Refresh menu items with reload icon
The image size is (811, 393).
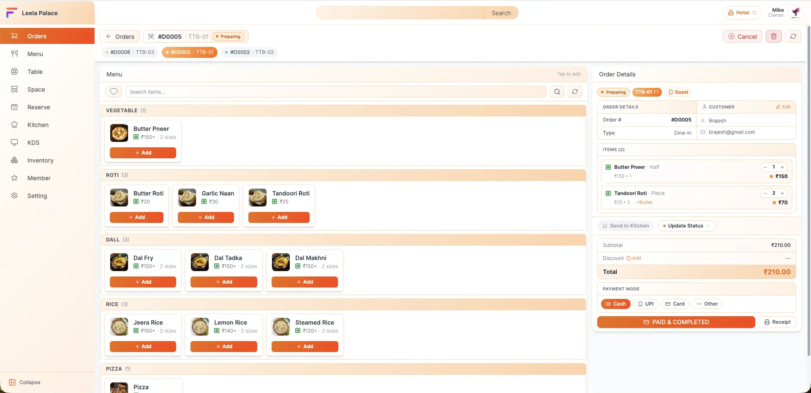575,92
